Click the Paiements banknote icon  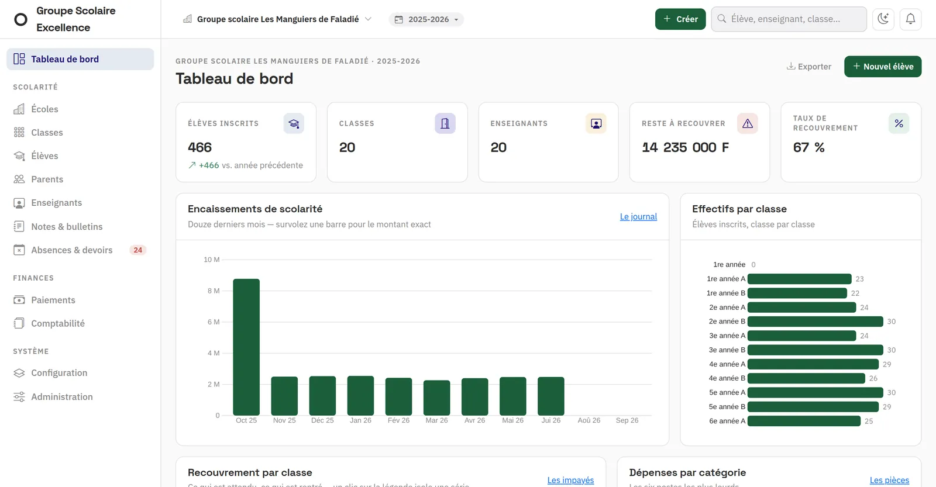19,300
